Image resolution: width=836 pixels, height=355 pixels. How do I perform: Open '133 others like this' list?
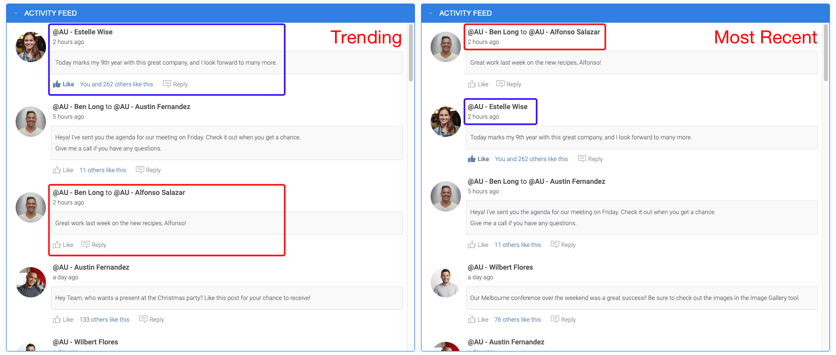(104, 320)
